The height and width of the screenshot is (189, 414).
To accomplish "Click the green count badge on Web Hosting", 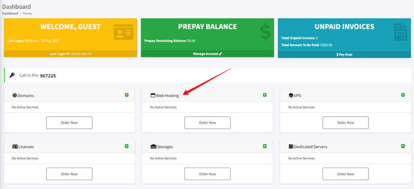I will tap(265, 95).
